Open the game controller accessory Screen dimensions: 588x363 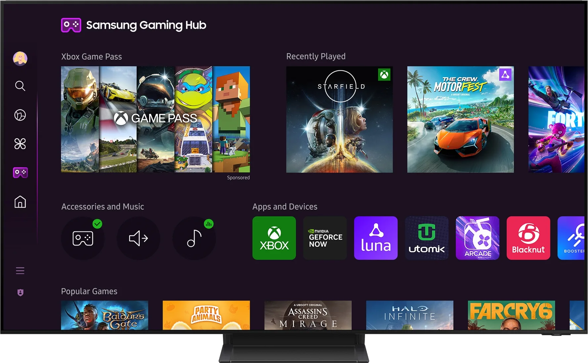[83, 238]
